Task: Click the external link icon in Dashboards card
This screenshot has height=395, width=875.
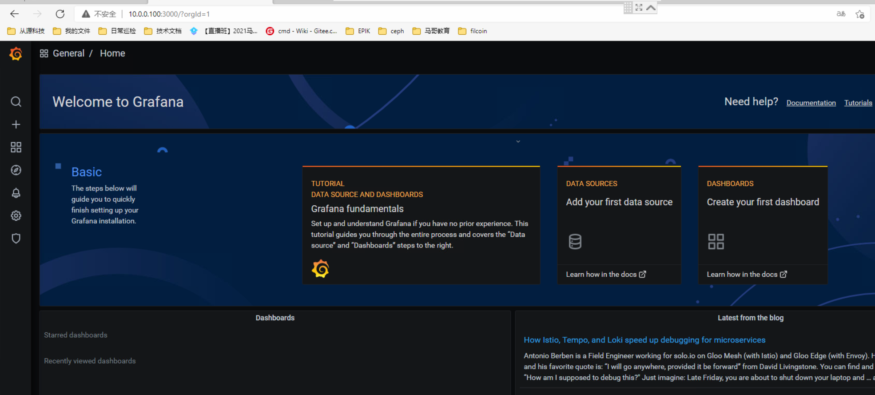Action: pos(784,275)
